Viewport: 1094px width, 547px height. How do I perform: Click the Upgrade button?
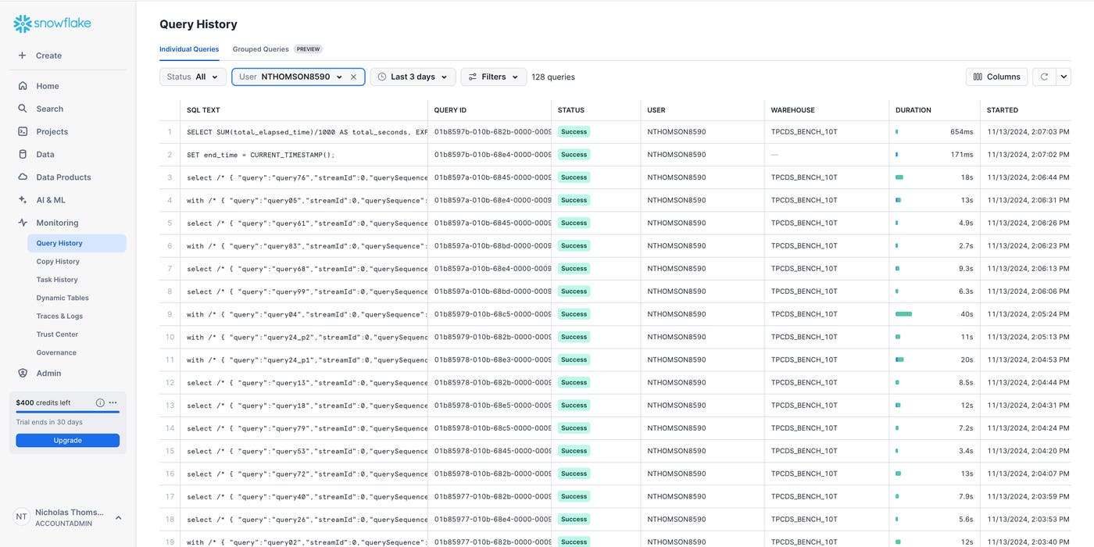pos(68,440)
